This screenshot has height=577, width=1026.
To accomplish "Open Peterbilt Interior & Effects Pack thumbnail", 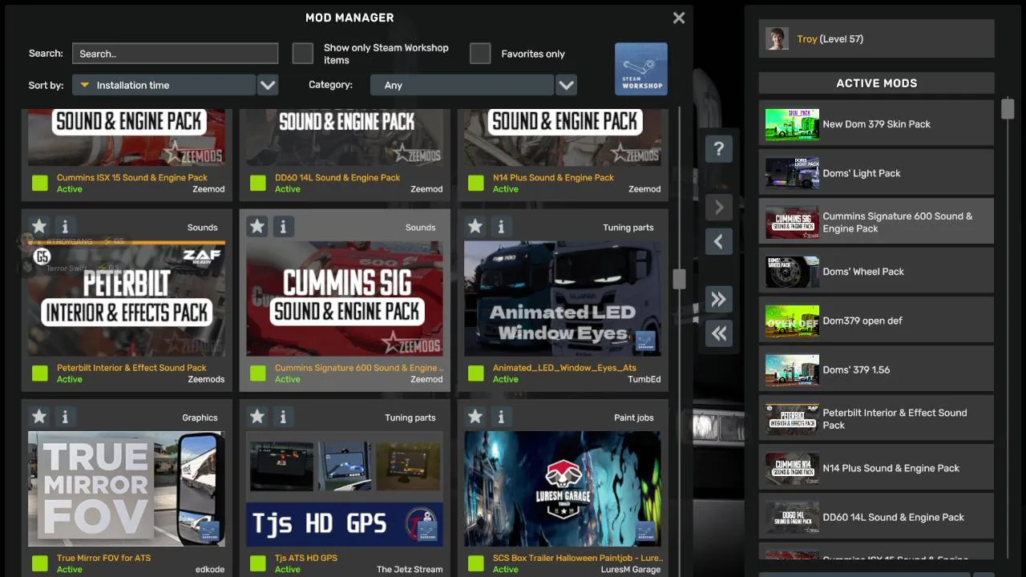I will pos(127,298).
